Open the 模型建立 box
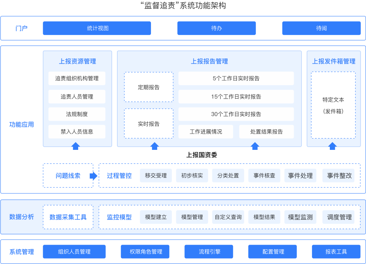The height and width of the screenshot is (264, 366). [156, 217]
